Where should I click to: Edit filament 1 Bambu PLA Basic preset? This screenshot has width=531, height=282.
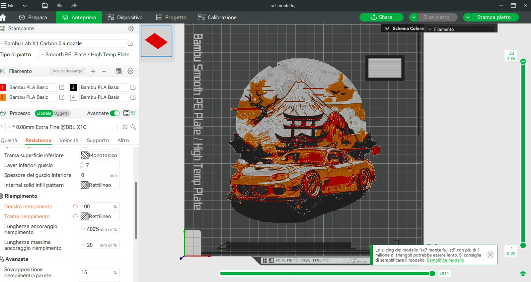tap(62, 87)
